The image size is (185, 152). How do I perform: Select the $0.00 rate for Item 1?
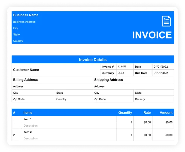(147, 122)
